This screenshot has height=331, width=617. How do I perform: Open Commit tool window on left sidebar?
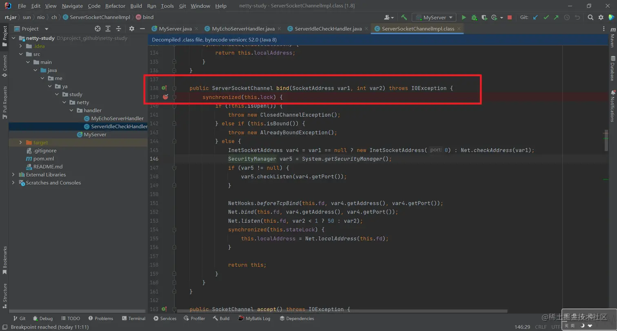pos(5,66)
